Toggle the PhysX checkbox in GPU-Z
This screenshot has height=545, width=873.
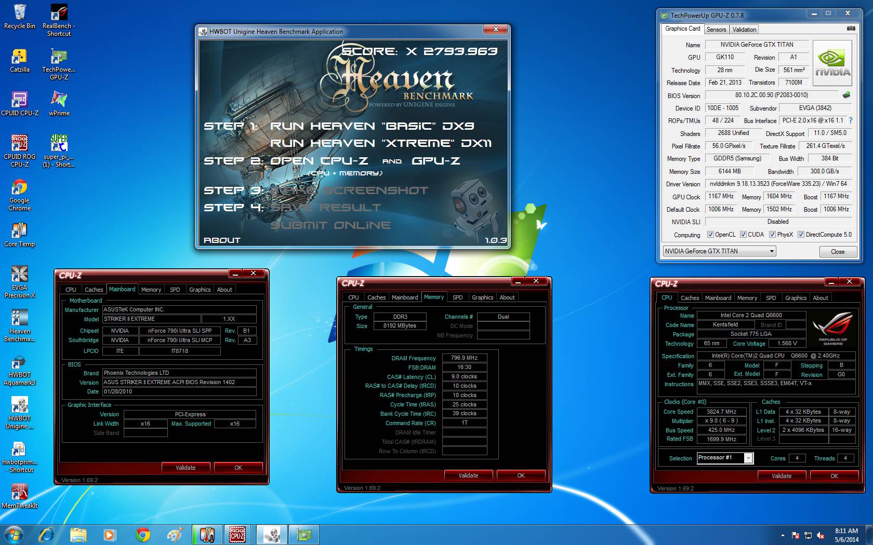(x=772, y=235)
